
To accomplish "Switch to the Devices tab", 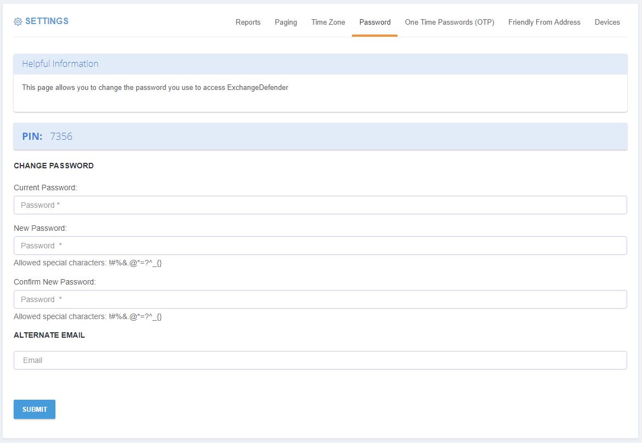I will pos(607,22).
